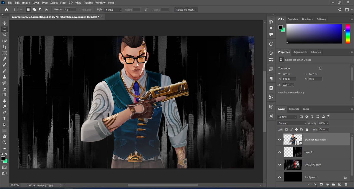Toggle filter for type layers
Image resolution: width=354 pixels, height=189 pixels.
point(312,117)
